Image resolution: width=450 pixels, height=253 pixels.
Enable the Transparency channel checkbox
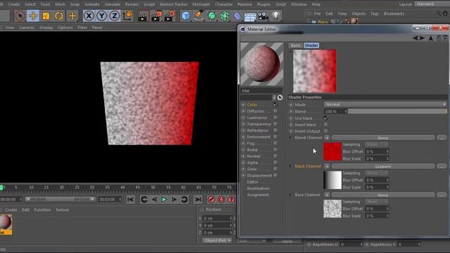(x=276, y=124)
